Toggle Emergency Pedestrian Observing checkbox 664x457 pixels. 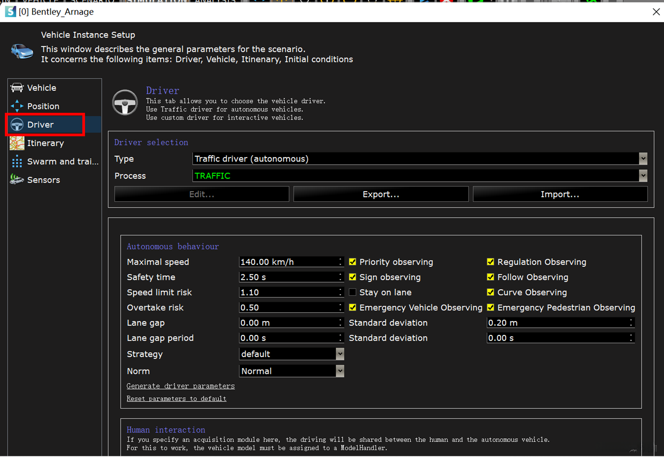(x=490, y=307)
